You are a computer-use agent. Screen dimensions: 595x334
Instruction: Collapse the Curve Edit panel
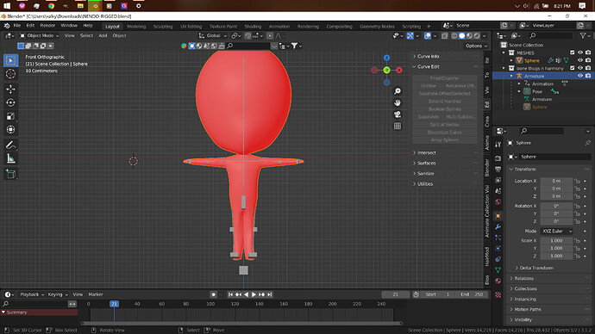428,66
